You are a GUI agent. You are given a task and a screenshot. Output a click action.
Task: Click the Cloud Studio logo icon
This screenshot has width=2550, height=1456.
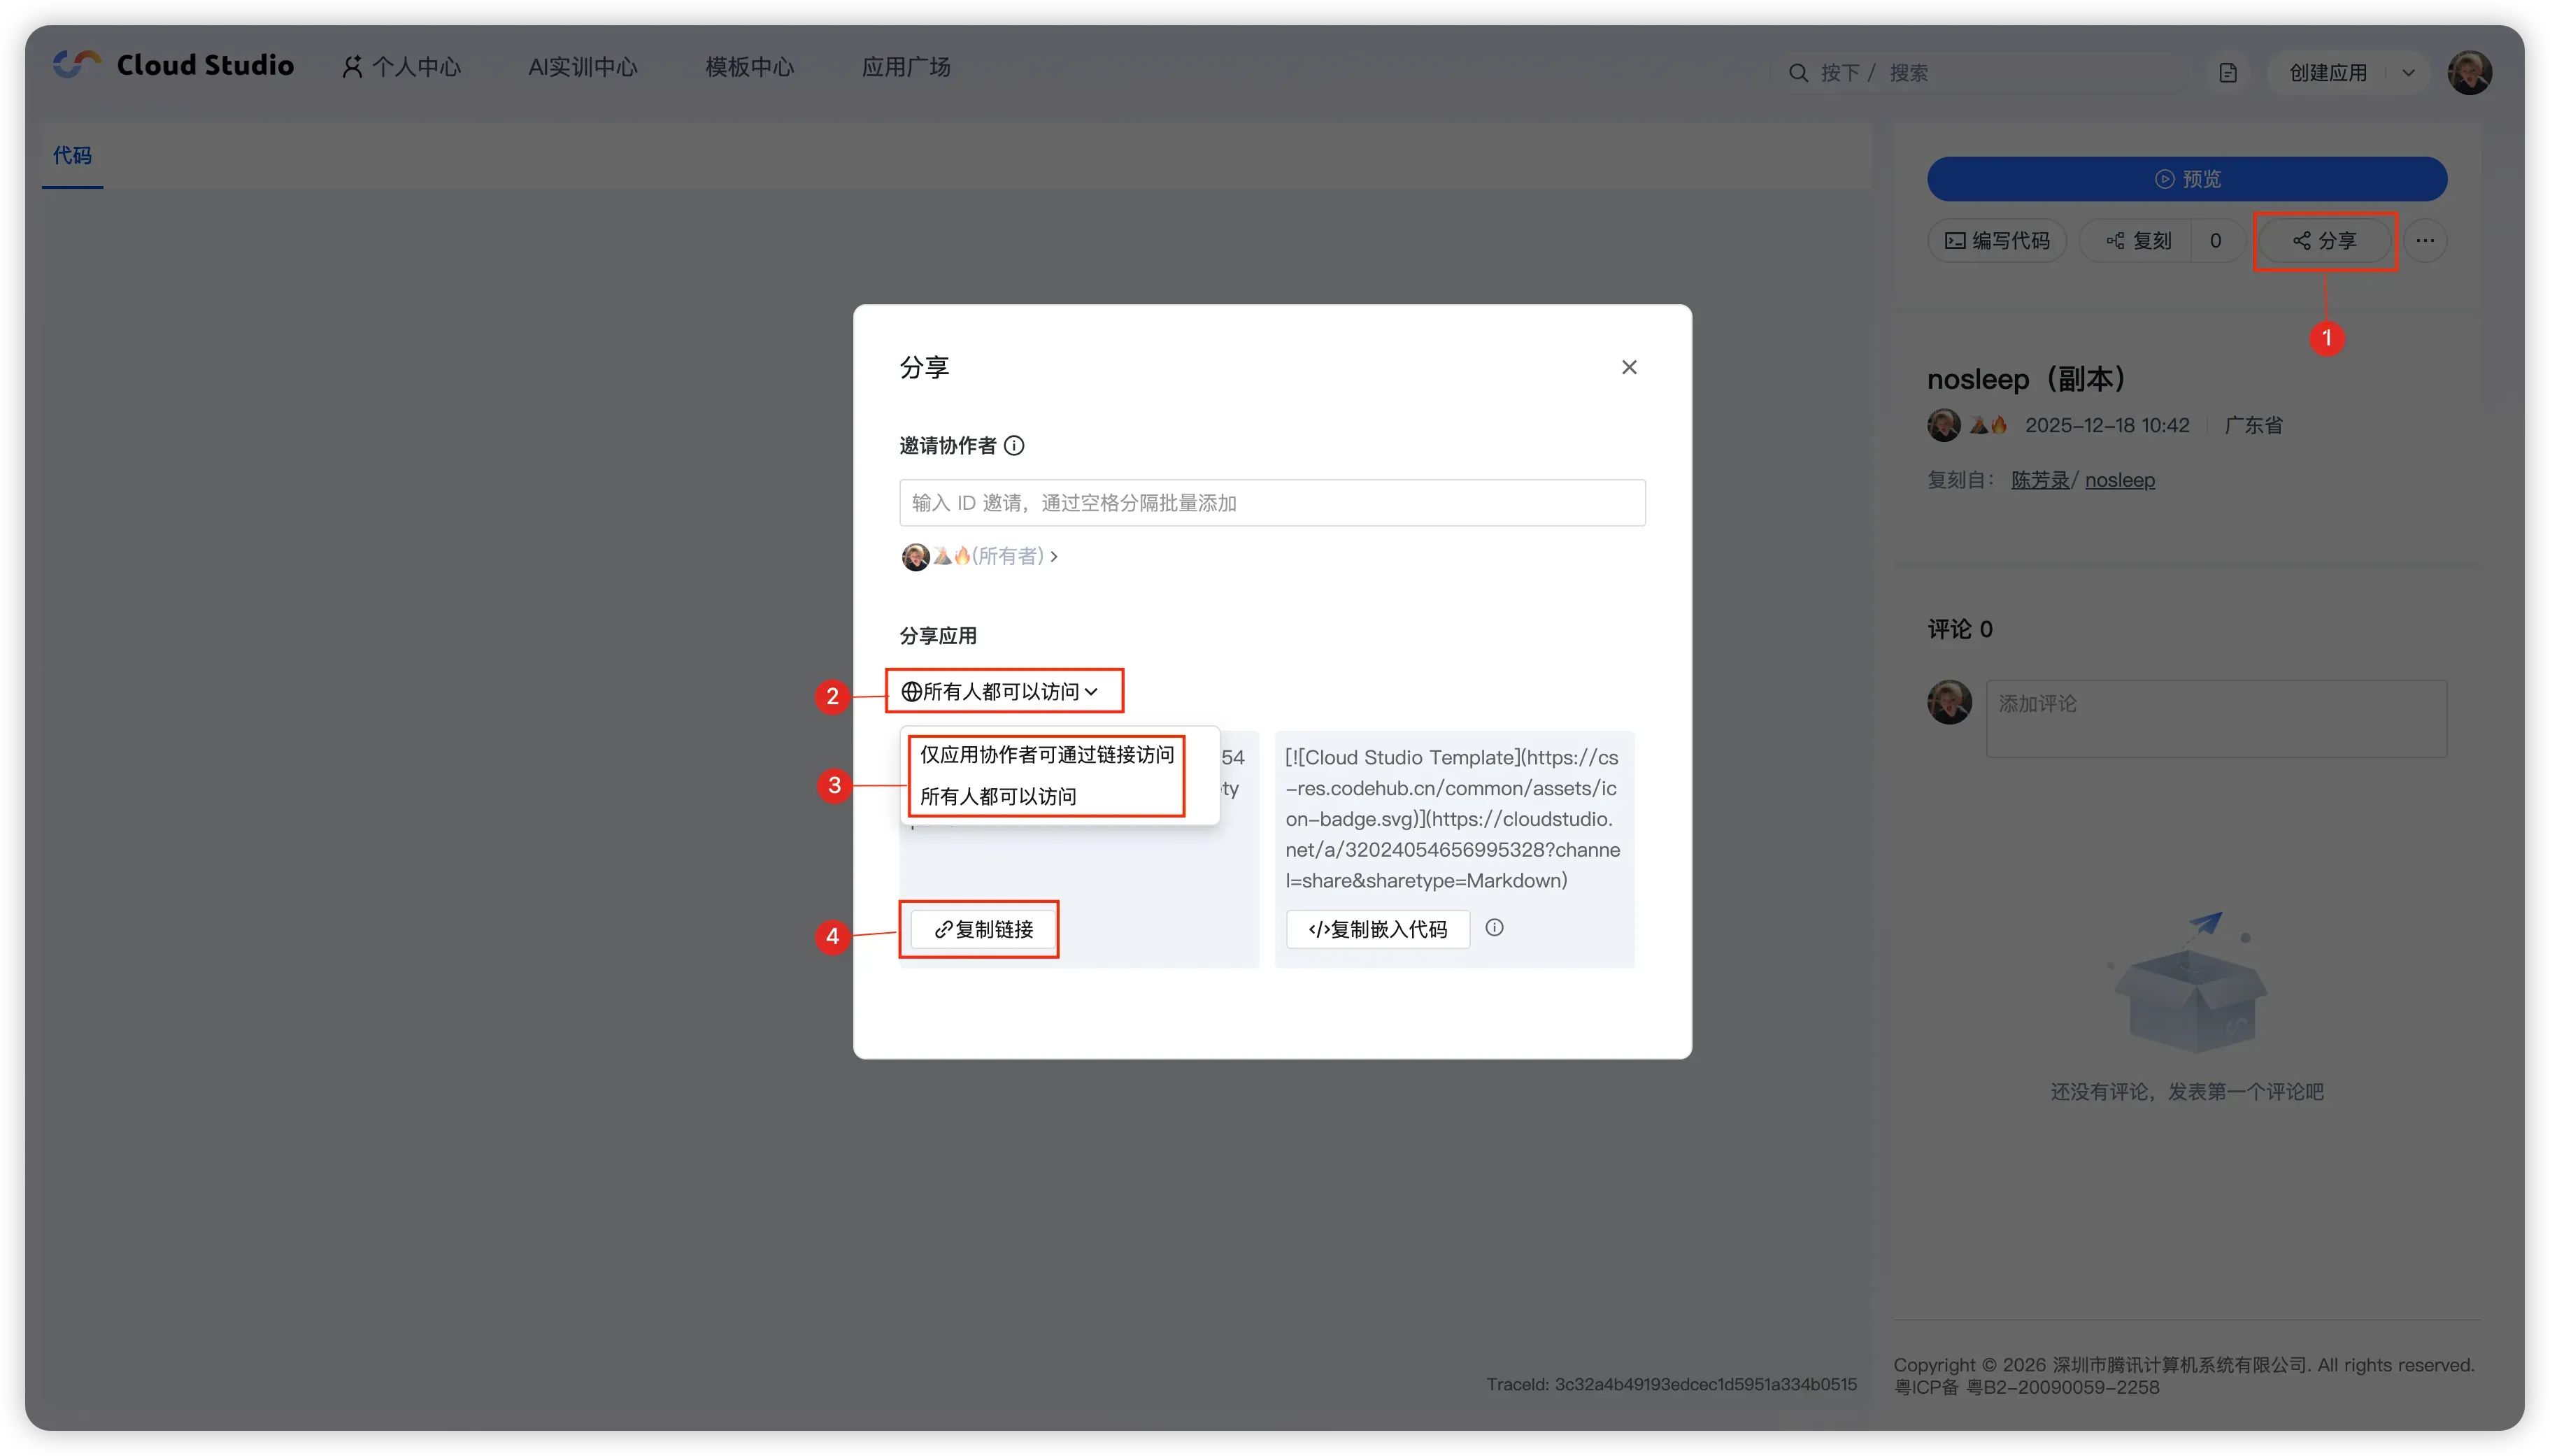77,65
